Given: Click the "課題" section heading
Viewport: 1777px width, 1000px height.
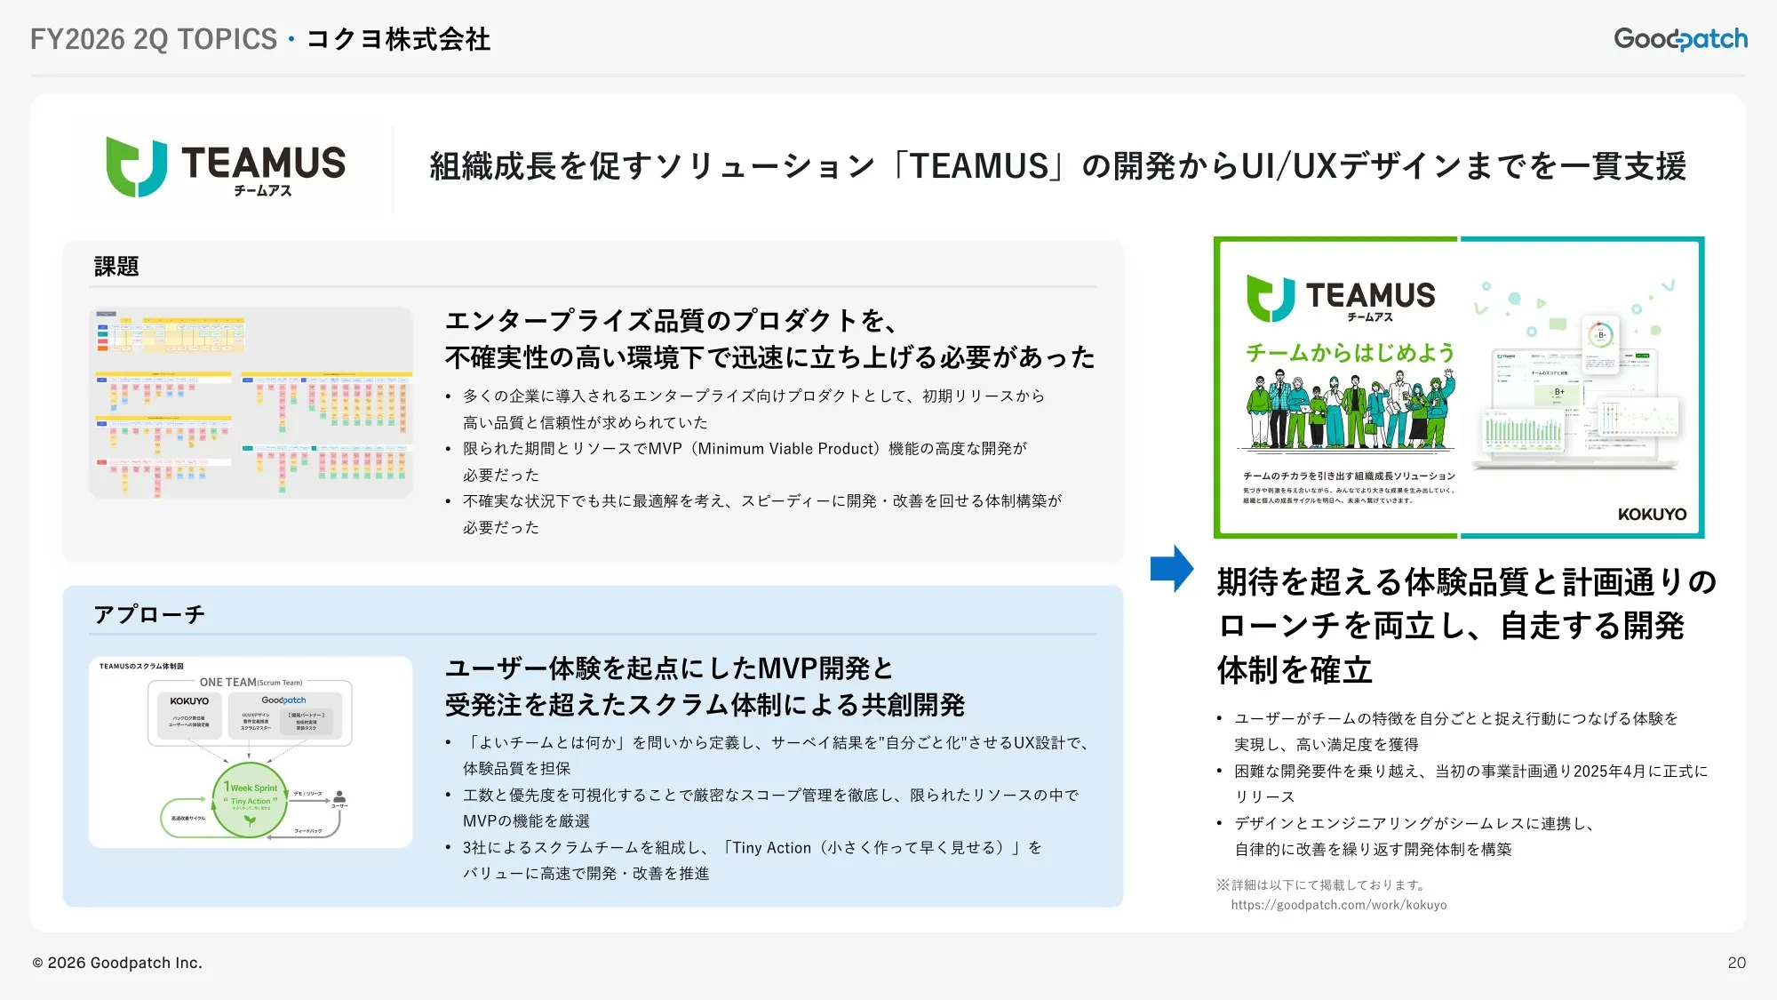Looking at the screenshot, I should point(116,267).
